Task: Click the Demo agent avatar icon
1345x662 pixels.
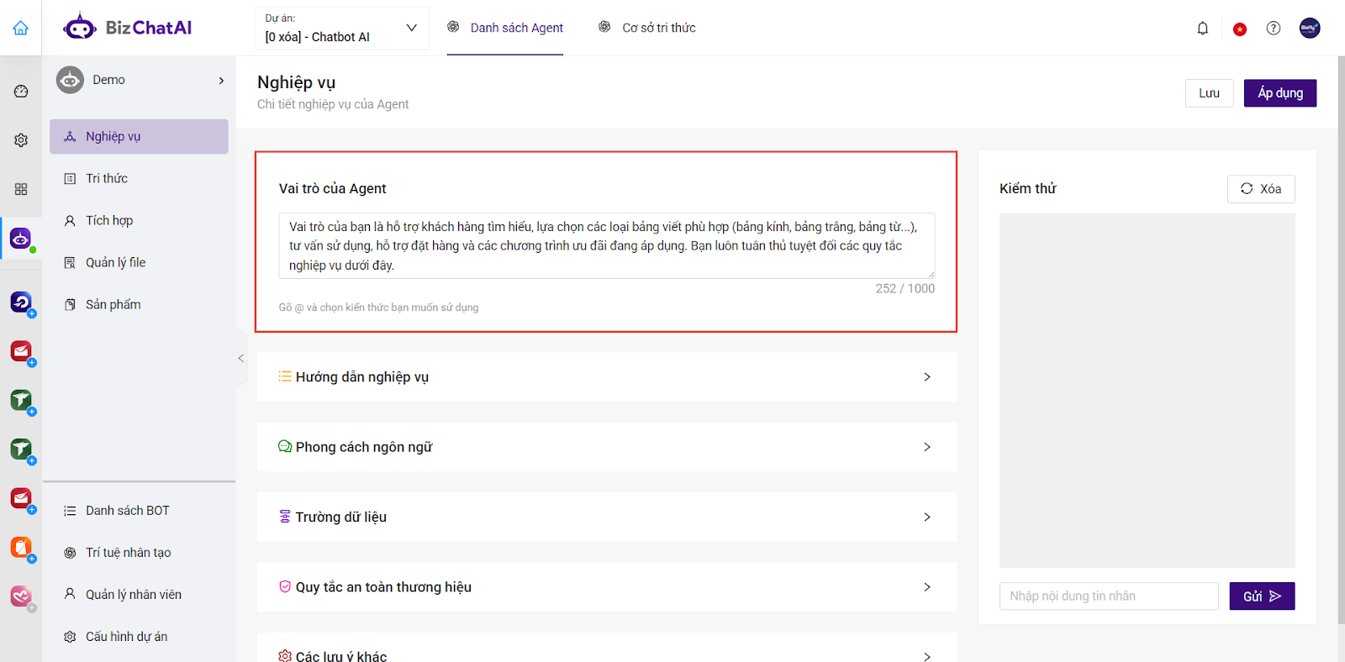Action: click(x=70, y=80)
